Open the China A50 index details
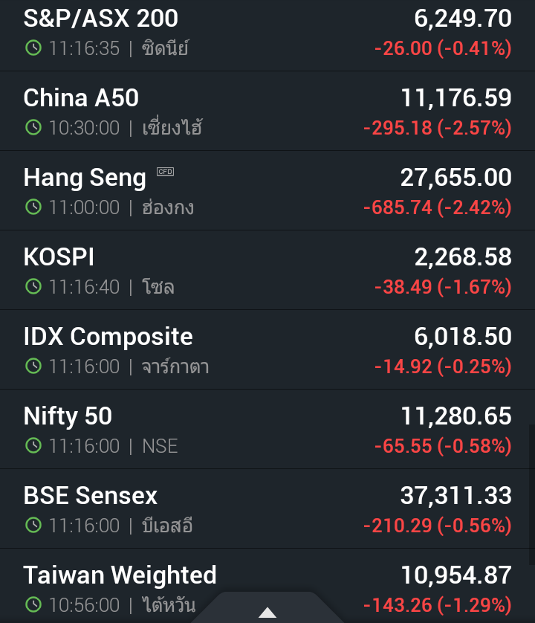This screenshot has width=535, height=623. pyautogui.click(x=81, y=98)
